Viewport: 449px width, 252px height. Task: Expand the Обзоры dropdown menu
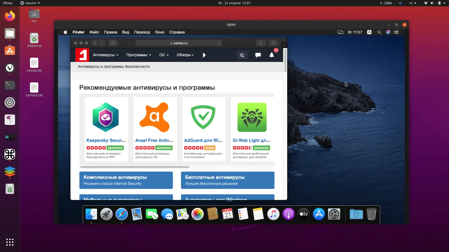point(185,55)
